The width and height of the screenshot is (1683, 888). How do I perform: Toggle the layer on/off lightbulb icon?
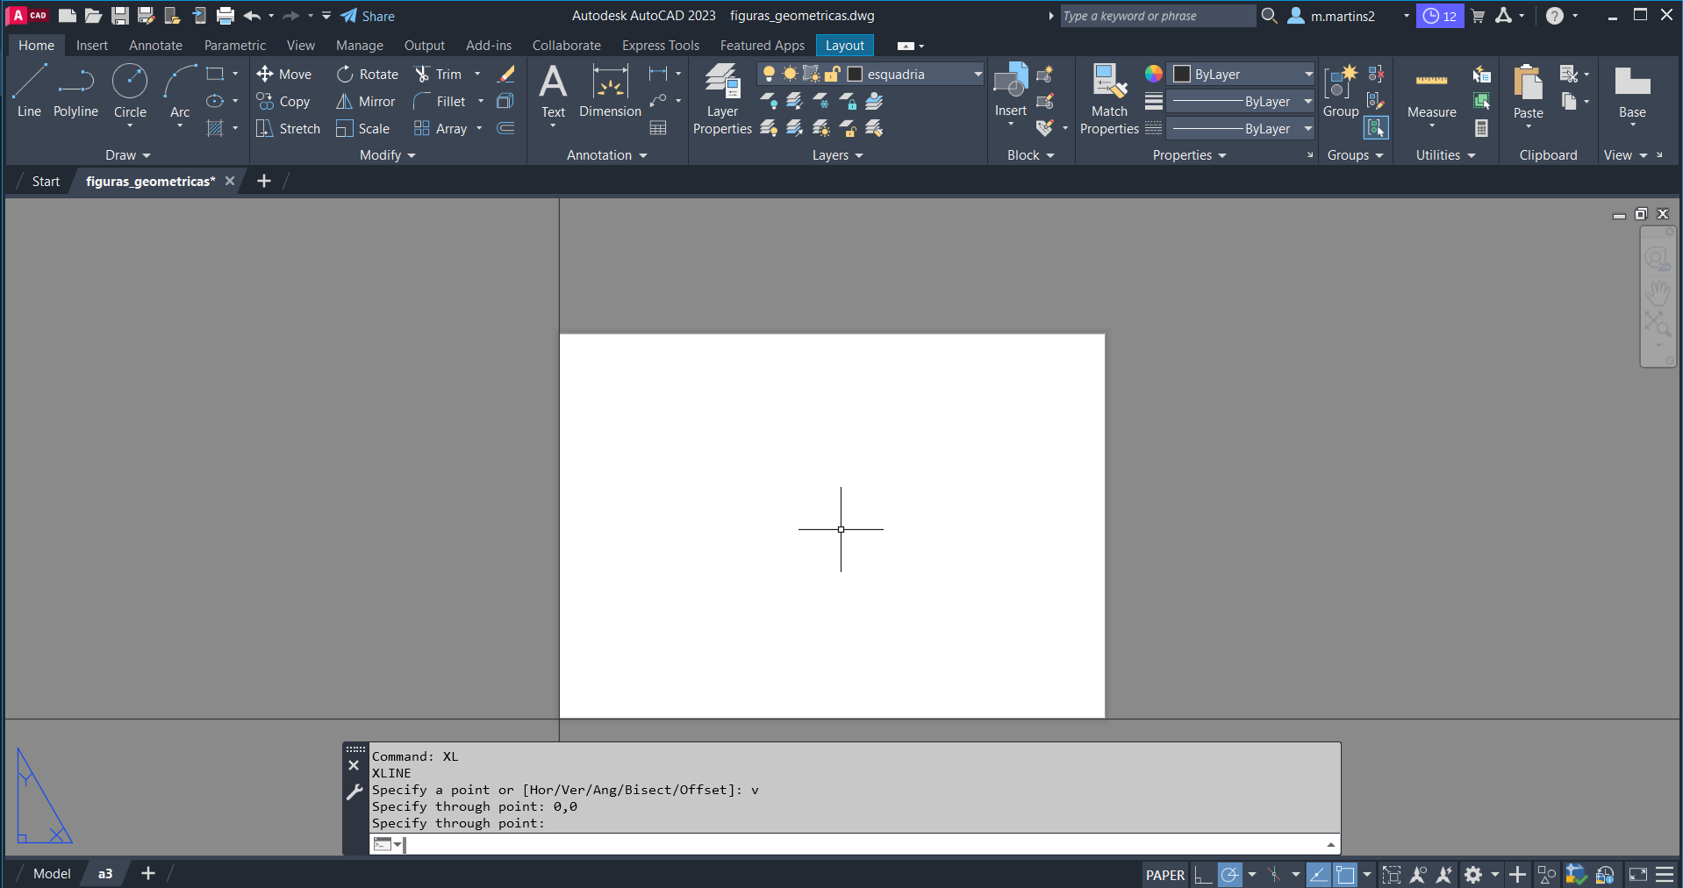[x=769, y=74]
